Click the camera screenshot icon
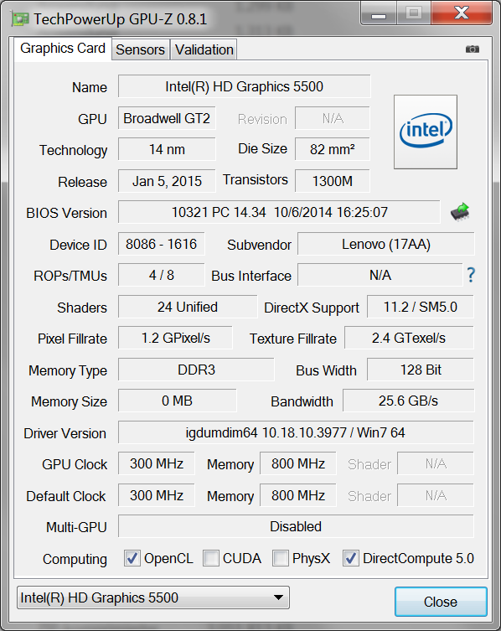Viewport: 501px width, 631px height. coord(472,49)
